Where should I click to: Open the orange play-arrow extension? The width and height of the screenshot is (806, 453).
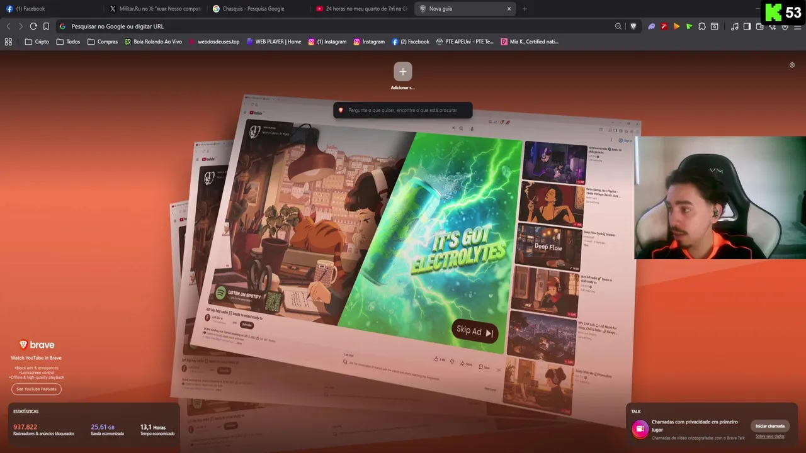(676, 26)
